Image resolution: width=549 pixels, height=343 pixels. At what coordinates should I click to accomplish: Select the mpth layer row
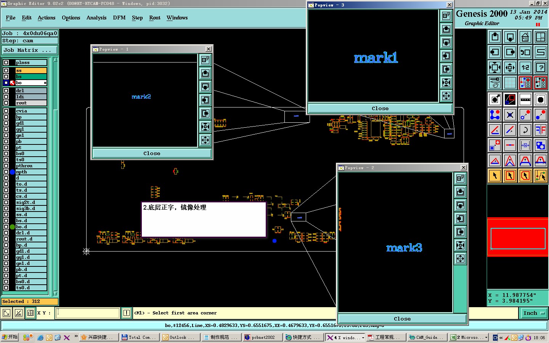31,172
